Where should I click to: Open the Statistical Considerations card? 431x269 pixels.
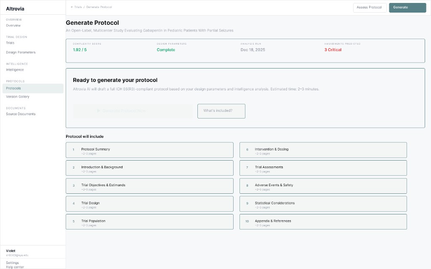[323, 203]
